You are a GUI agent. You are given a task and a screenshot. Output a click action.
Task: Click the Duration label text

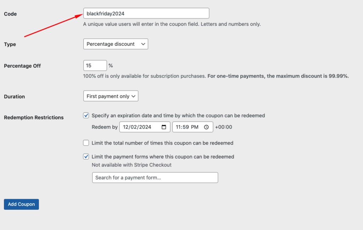(x=14, y=96)
